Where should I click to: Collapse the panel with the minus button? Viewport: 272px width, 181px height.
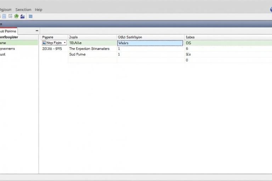click(x=37, y=31)
